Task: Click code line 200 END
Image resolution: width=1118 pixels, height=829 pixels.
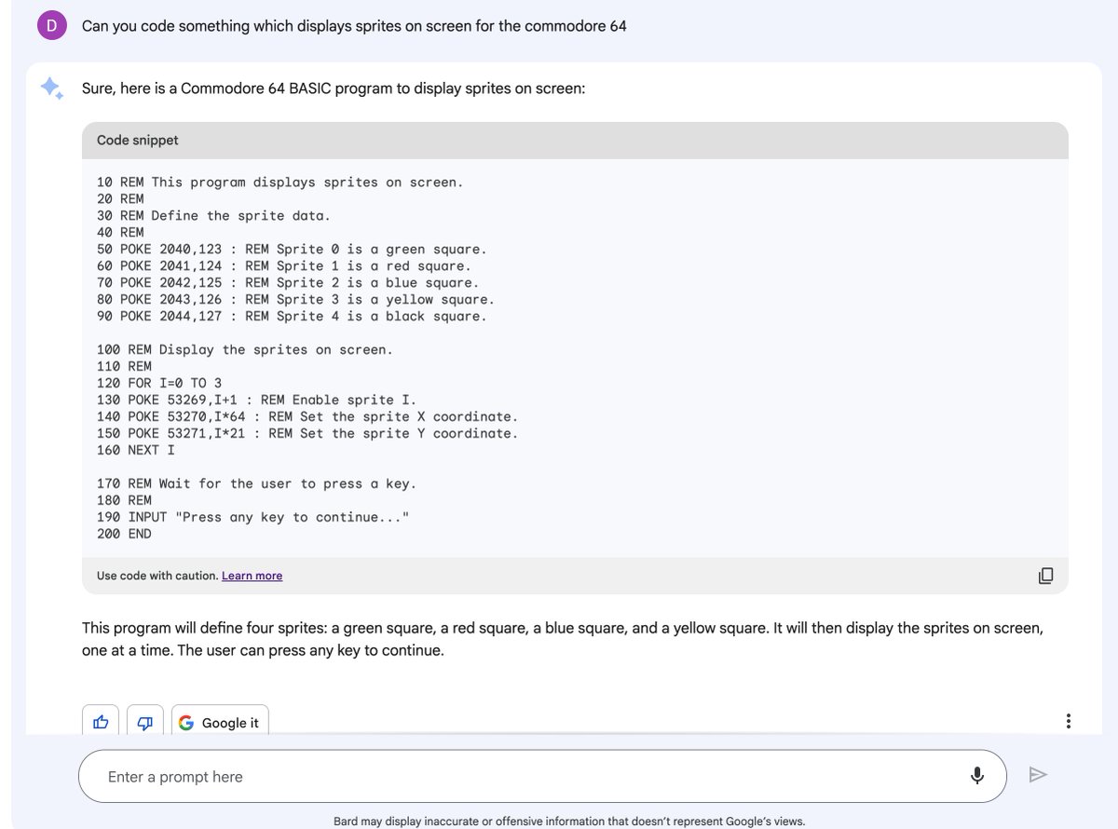Action: 124,534
